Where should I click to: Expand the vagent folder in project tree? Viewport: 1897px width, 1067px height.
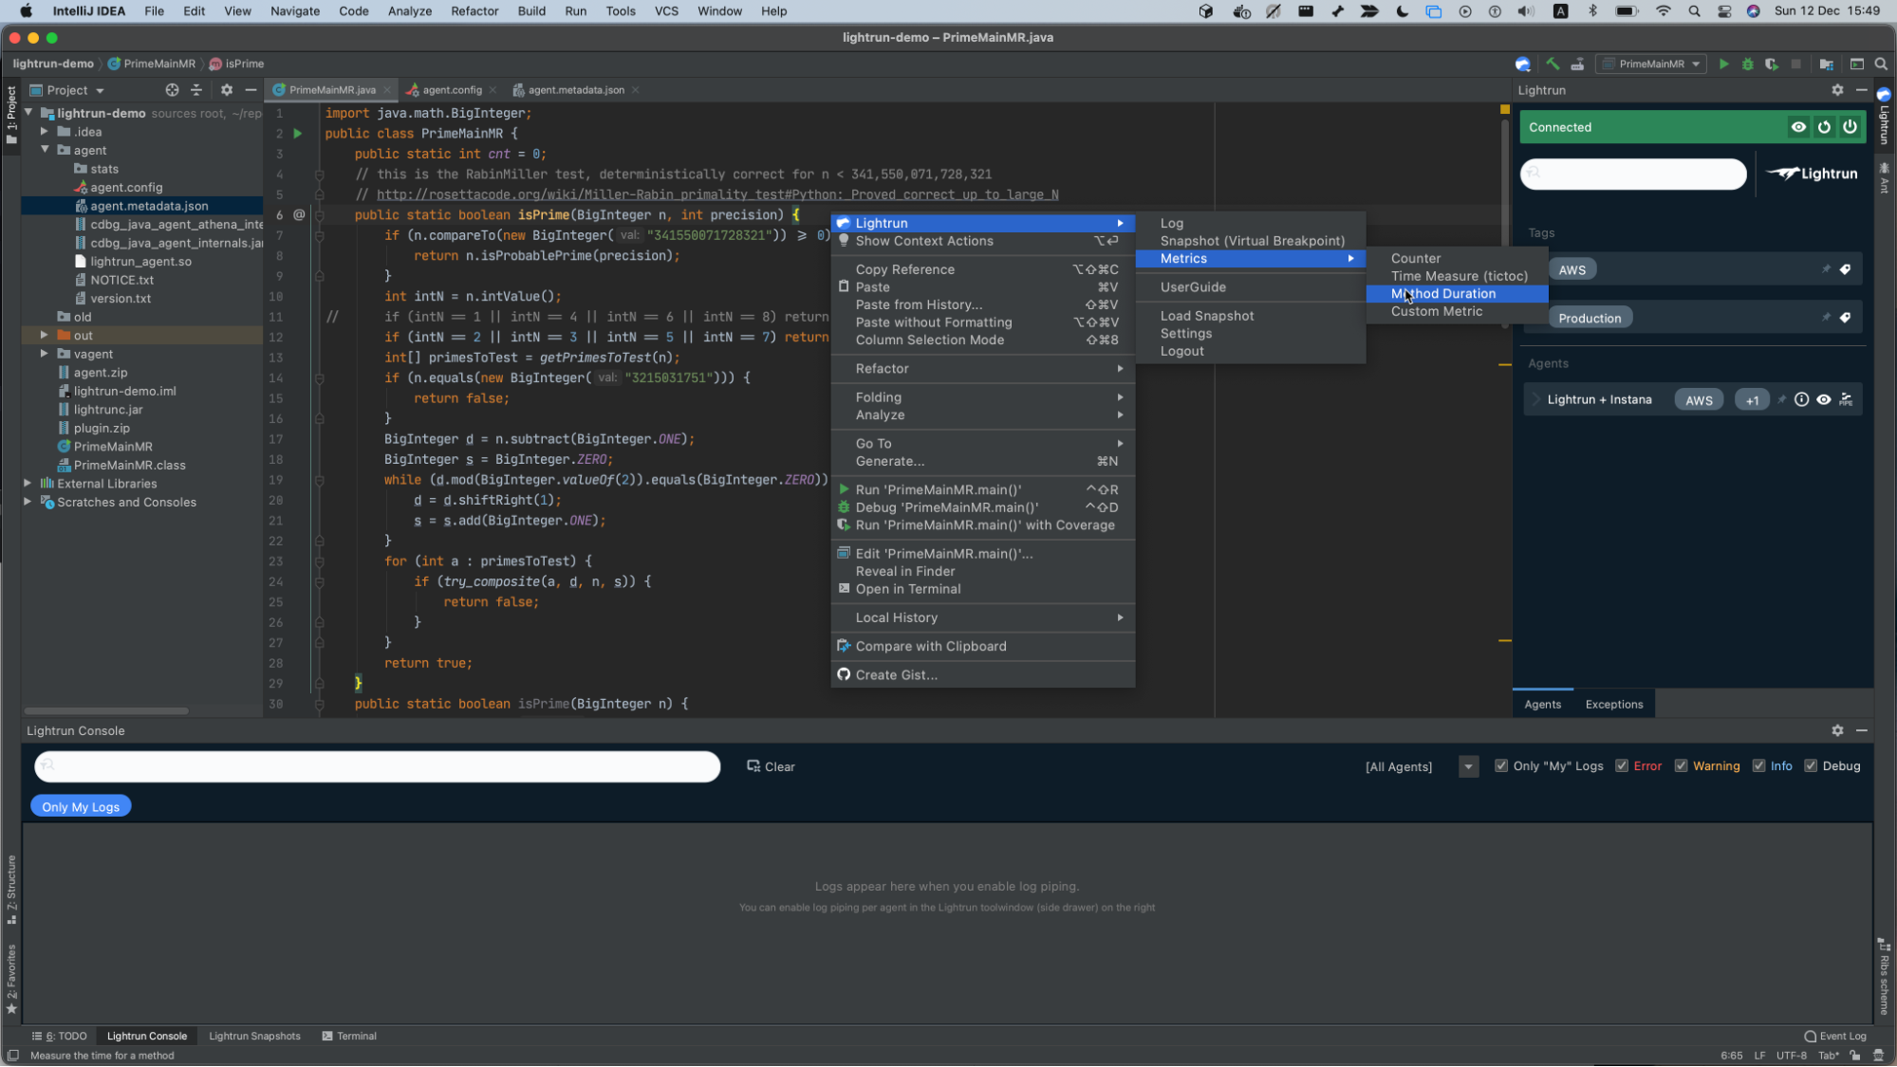coord(44,354)
